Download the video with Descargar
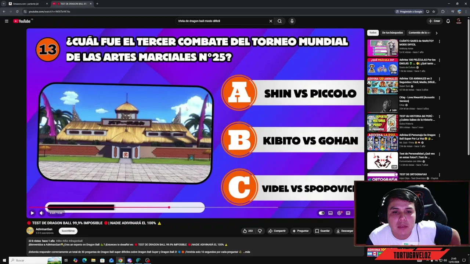Image resolution: width=470 pixels, height=264 pixels. [344, 231]
